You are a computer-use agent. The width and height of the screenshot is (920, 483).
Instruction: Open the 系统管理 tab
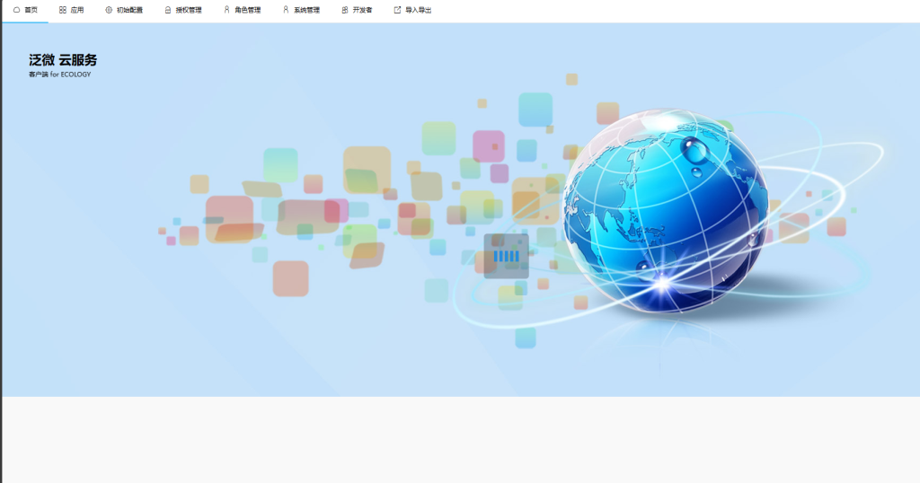click(x=301, y=10)
